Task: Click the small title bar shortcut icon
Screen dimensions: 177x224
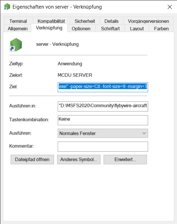Action: coord(7,7)
